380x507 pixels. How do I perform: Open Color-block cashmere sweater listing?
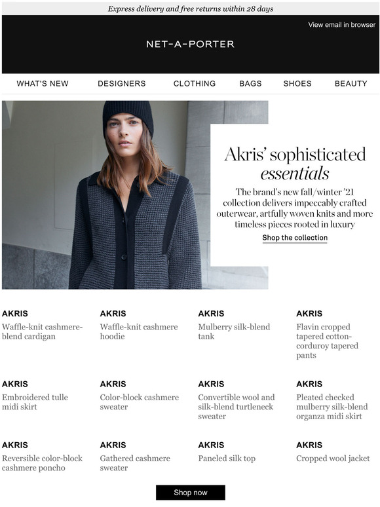point(140,402)
